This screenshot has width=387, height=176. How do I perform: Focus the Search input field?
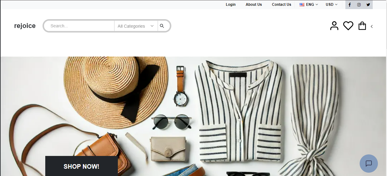[80, 26]
